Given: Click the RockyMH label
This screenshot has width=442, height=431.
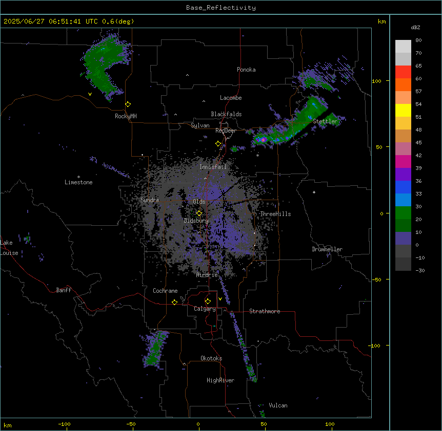Looking at the screenshot, I should 126,116.
